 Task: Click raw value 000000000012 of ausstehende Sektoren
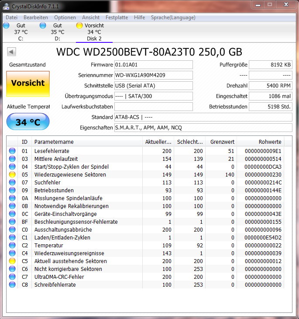(263, 261)
